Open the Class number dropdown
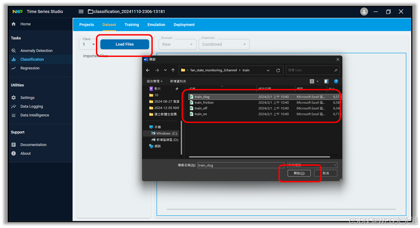This screenshot has height=228, width=420. pyautogui.click(x=88, y=44)
